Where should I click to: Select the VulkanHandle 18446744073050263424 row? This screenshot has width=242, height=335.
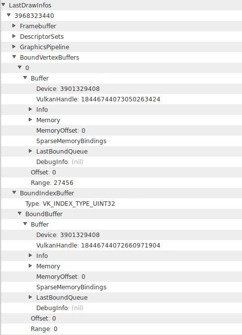[x=121, y=99]
